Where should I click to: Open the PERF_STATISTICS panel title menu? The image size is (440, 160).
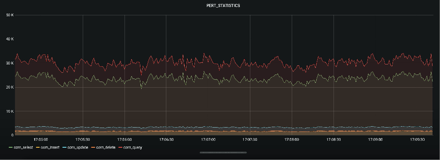pos(223,6)
